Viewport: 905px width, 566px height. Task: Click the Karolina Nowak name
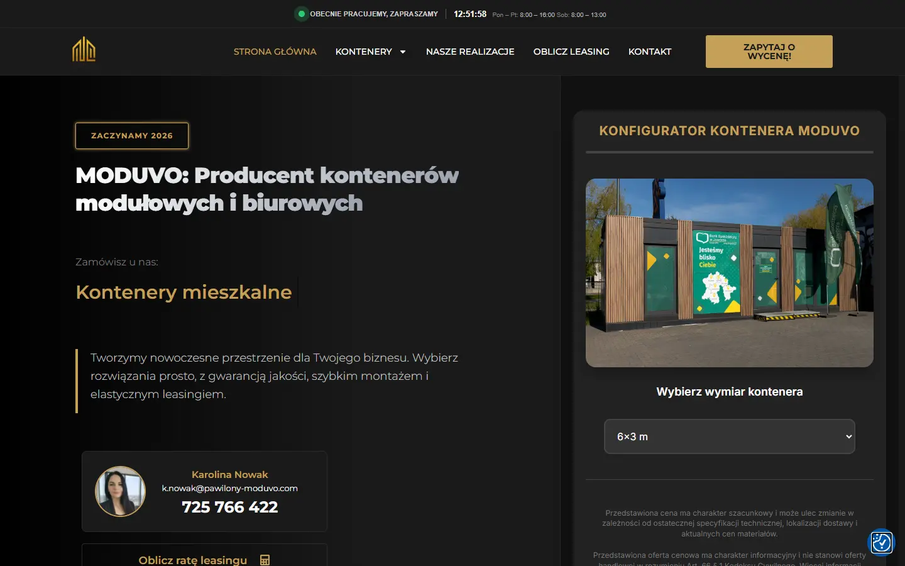tap(230, 475)
